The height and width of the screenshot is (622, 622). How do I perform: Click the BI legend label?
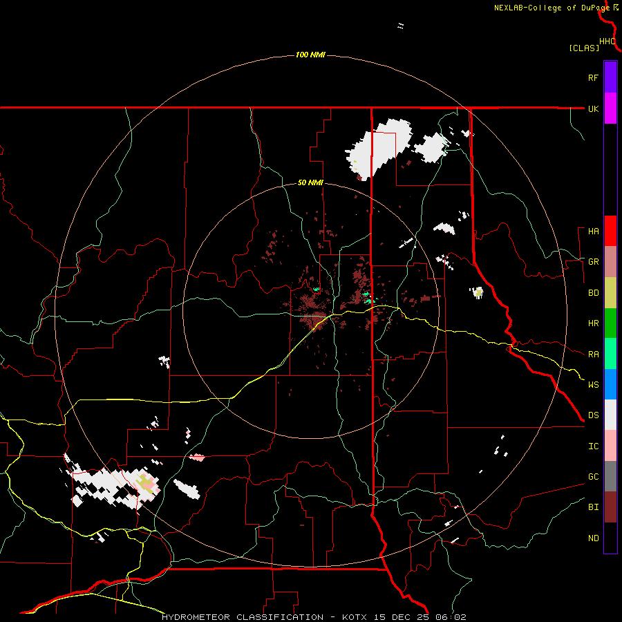pos(593,507)
